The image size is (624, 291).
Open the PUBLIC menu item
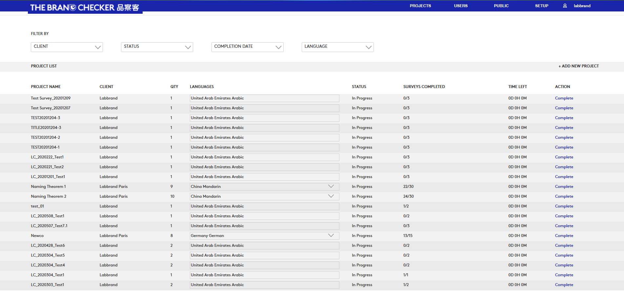click(501, 6)
